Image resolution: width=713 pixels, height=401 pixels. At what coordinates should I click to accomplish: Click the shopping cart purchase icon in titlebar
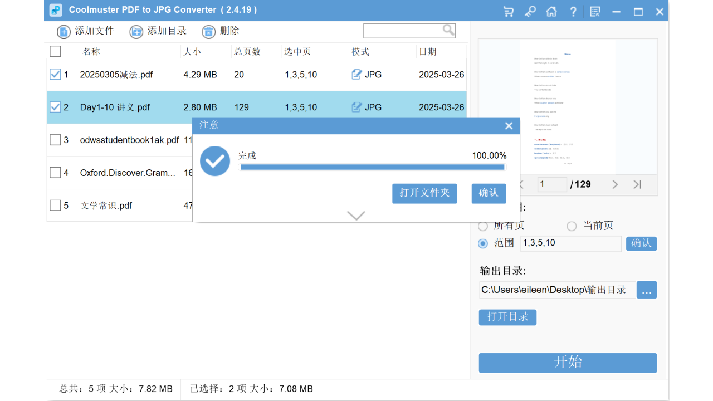click(508, 11)
